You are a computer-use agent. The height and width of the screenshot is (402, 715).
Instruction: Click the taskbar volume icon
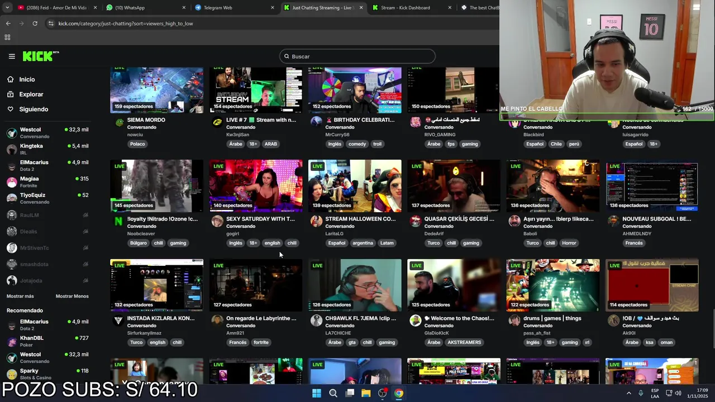[678, 393]
